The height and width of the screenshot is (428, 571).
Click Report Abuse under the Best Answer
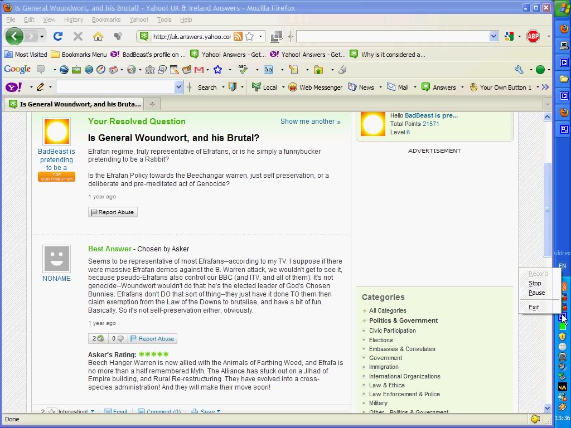tap(153, 338)
